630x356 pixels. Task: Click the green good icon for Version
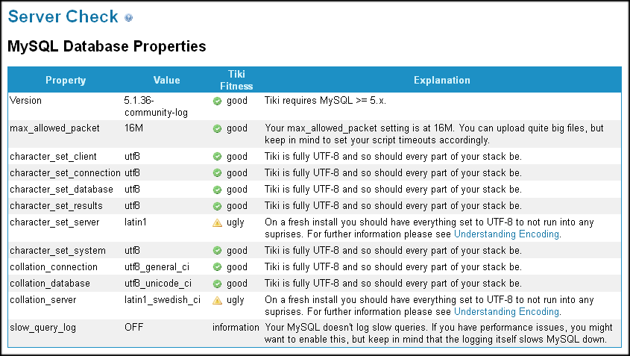click(217, 101)
